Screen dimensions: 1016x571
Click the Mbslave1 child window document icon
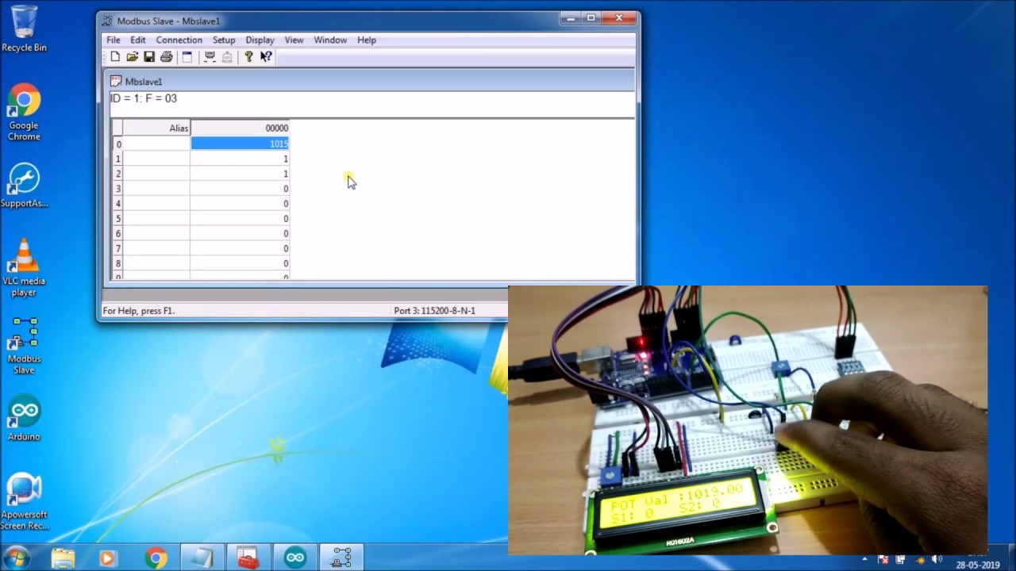tap(116, 81)
